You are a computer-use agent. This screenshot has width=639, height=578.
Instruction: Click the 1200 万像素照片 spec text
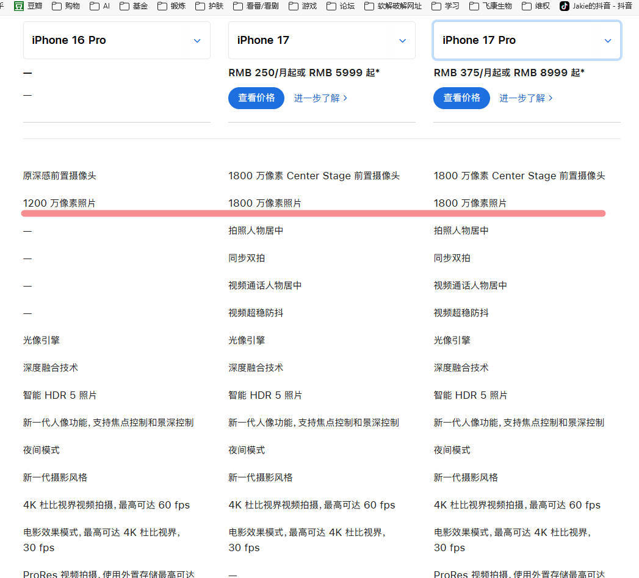[x=59, y=203]
